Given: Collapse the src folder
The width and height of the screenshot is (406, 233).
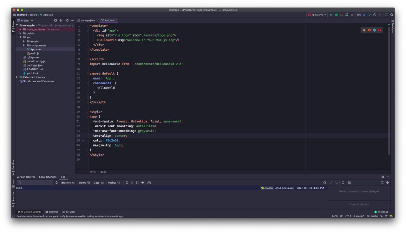Looking at the screenshot, I should (x=20, y=37).
